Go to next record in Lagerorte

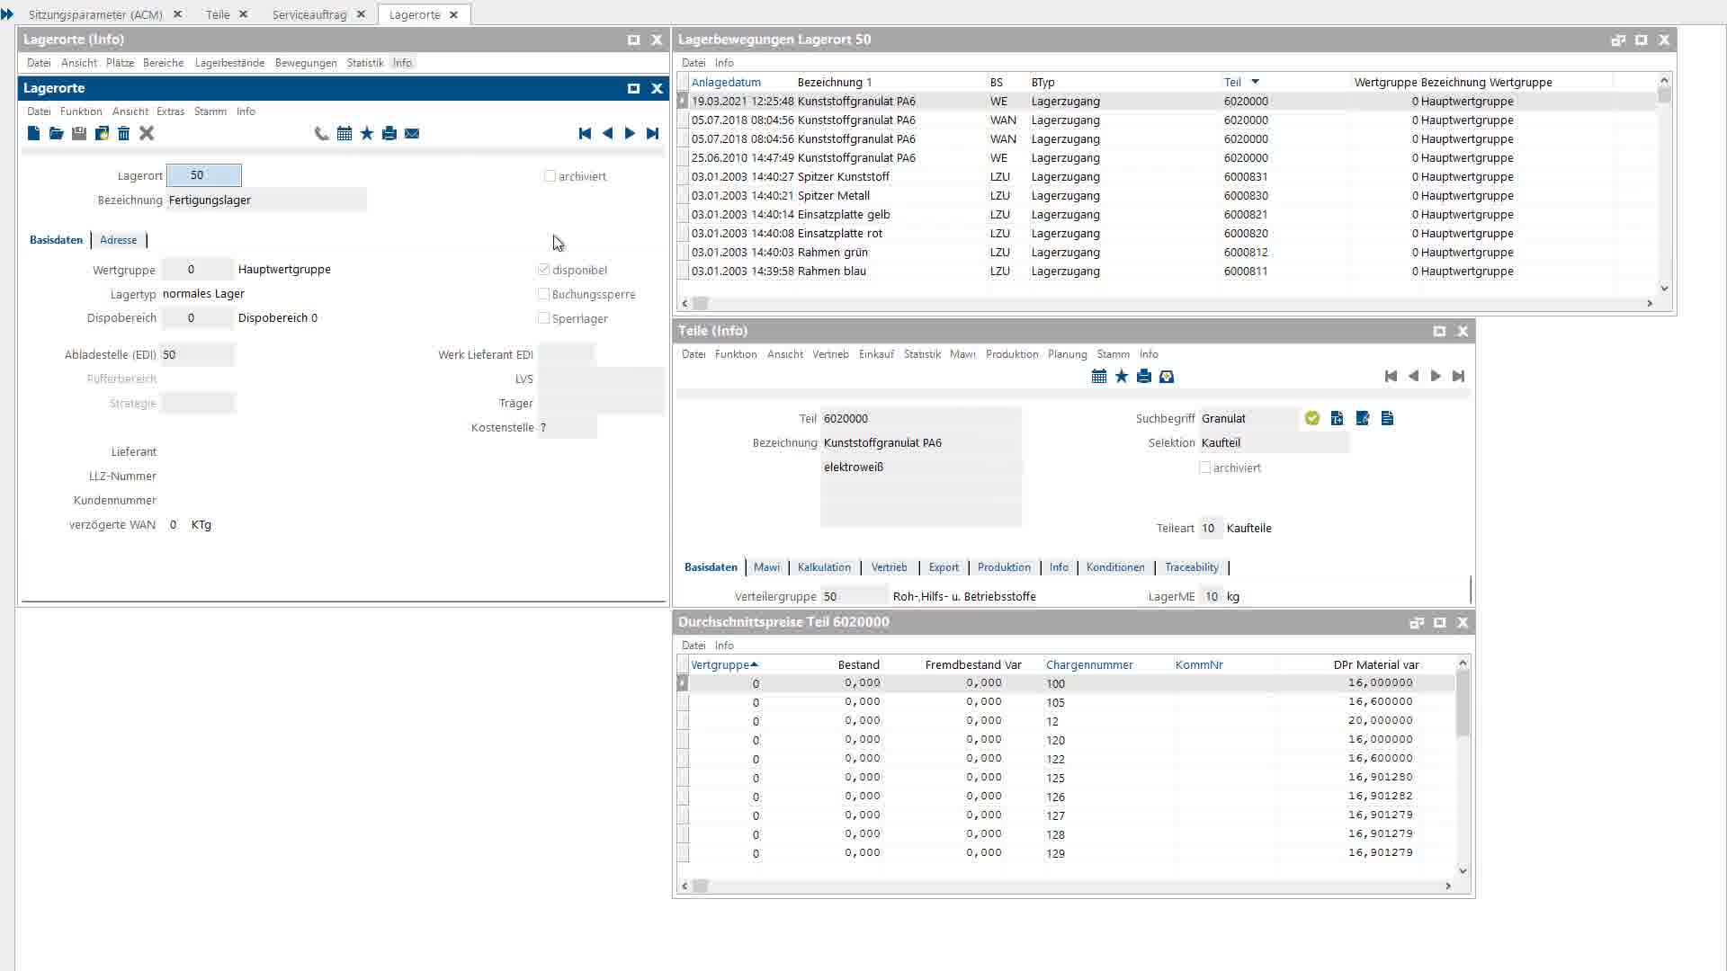(x=630, y=133)
